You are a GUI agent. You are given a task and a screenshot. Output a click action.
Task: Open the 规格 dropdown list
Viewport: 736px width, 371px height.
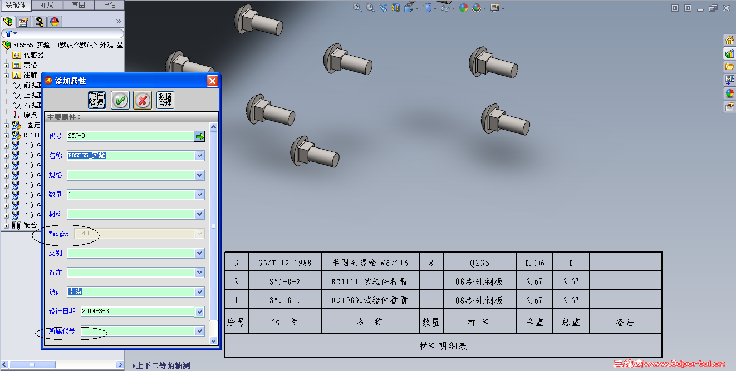[x=200, y=175]
